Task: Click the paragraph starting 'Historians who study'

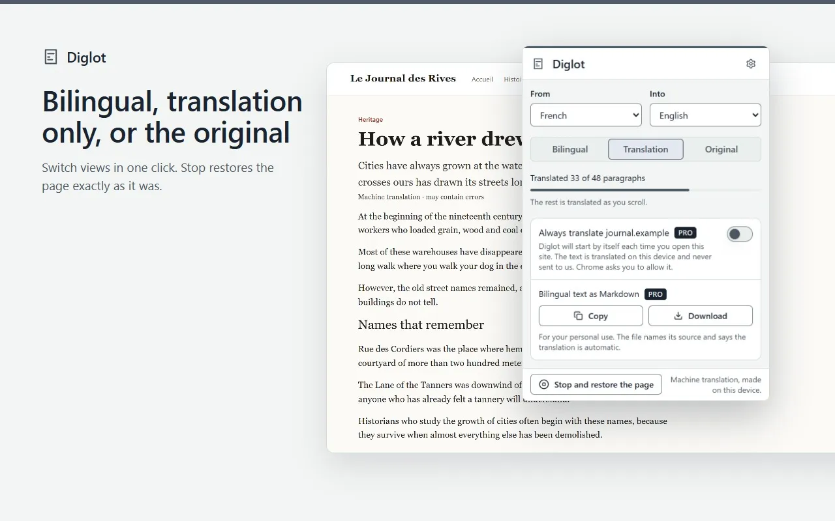Action: pyautogui.click(x=513, y=428)
